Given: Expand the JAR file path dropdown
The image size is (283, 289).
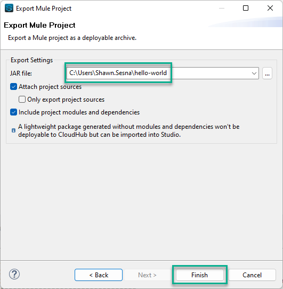Looking at the screenshot, I should coord(254,73).
